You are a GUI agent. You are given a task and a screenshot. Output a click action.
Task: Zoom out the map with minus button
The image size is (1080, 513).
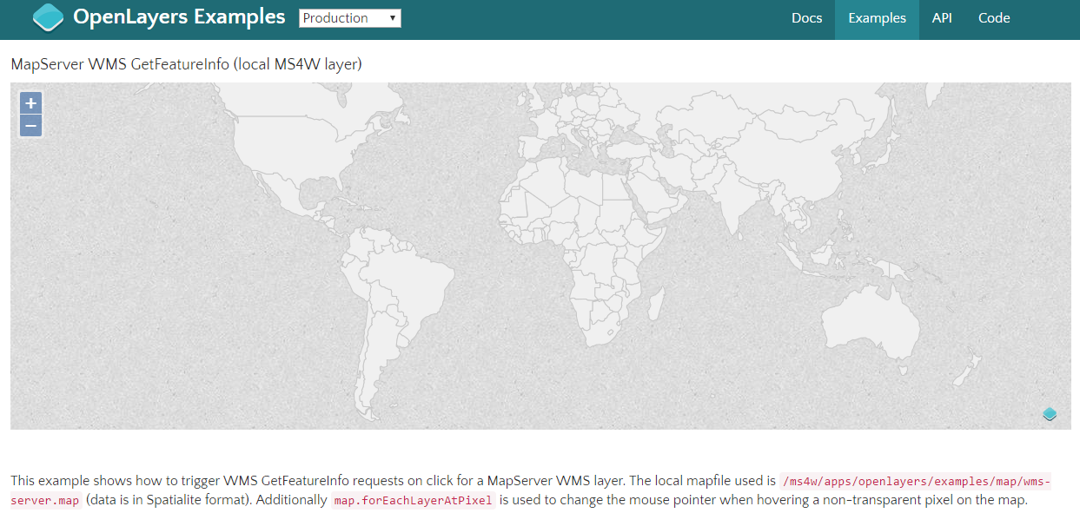coord(31,126)
